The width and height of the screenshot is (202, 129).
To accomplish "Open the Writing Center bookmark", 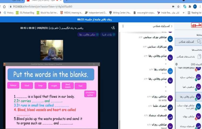I will click(120, 13).
